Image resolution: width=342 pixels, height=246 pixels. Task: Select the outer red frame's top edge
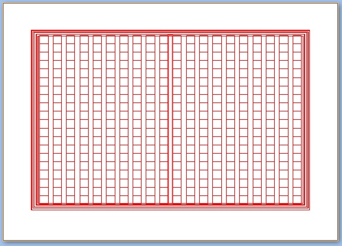170,30
